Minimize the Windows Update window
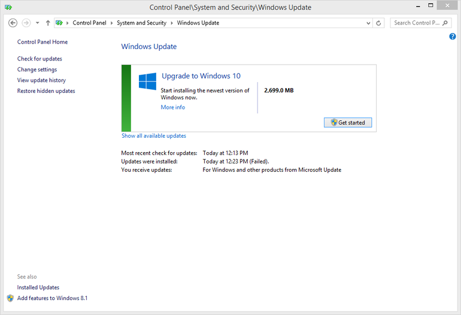The height and width of the screenshot is (315, 461). [418, 6]
